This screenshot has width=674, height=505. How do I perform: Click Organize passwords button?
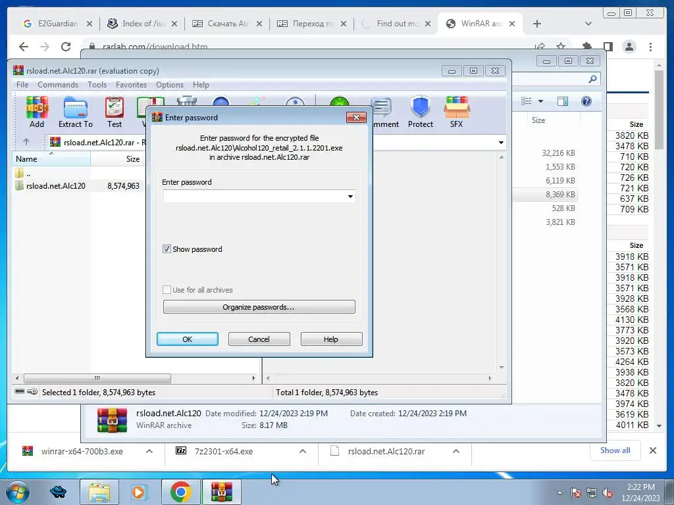click(x=259, y=306)
